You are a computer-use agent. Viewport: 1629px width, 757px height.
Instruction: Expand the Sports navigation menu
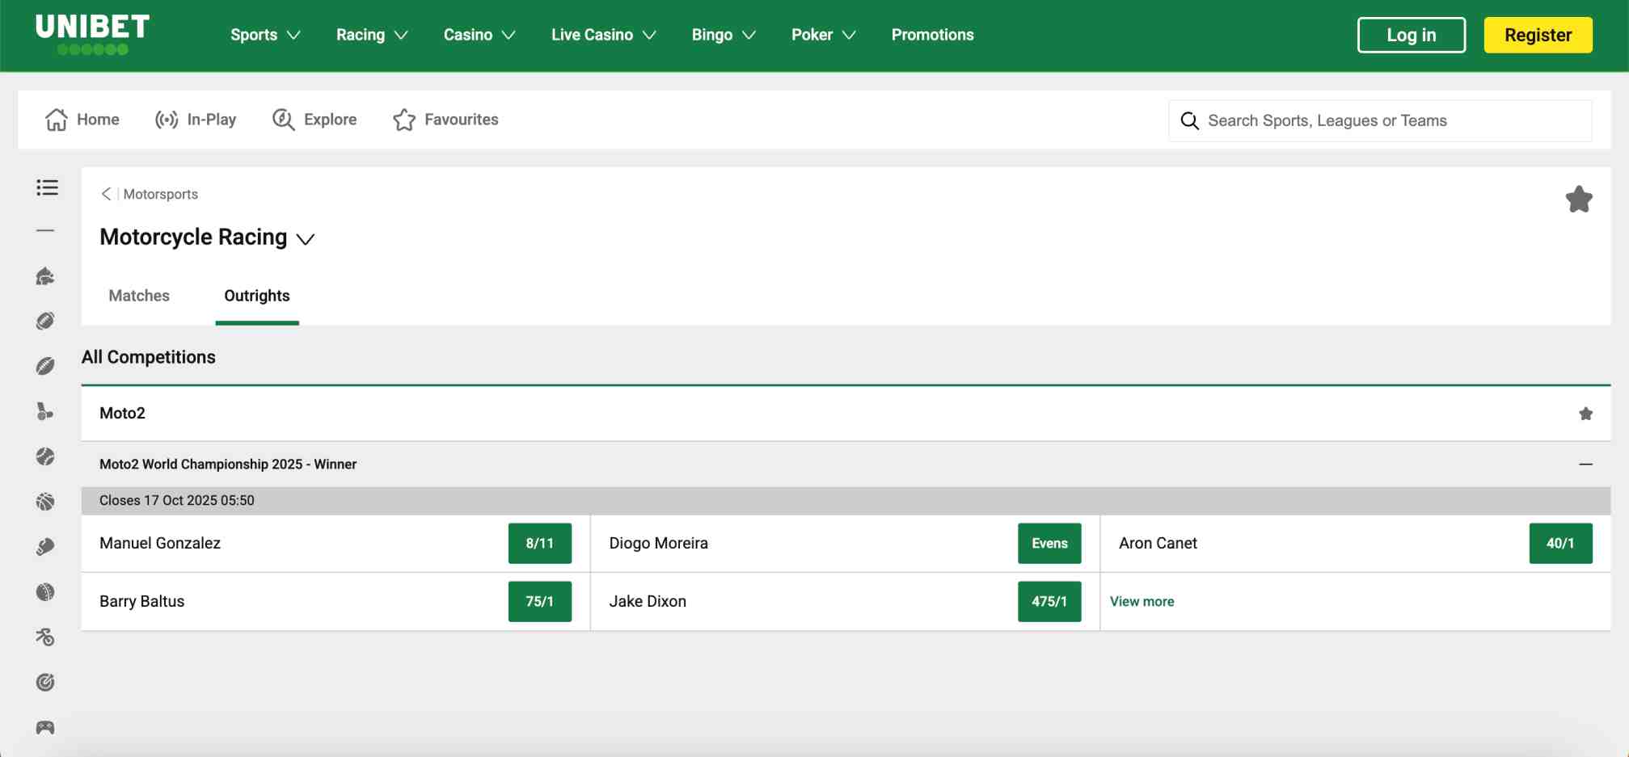(x=264, y=35)
